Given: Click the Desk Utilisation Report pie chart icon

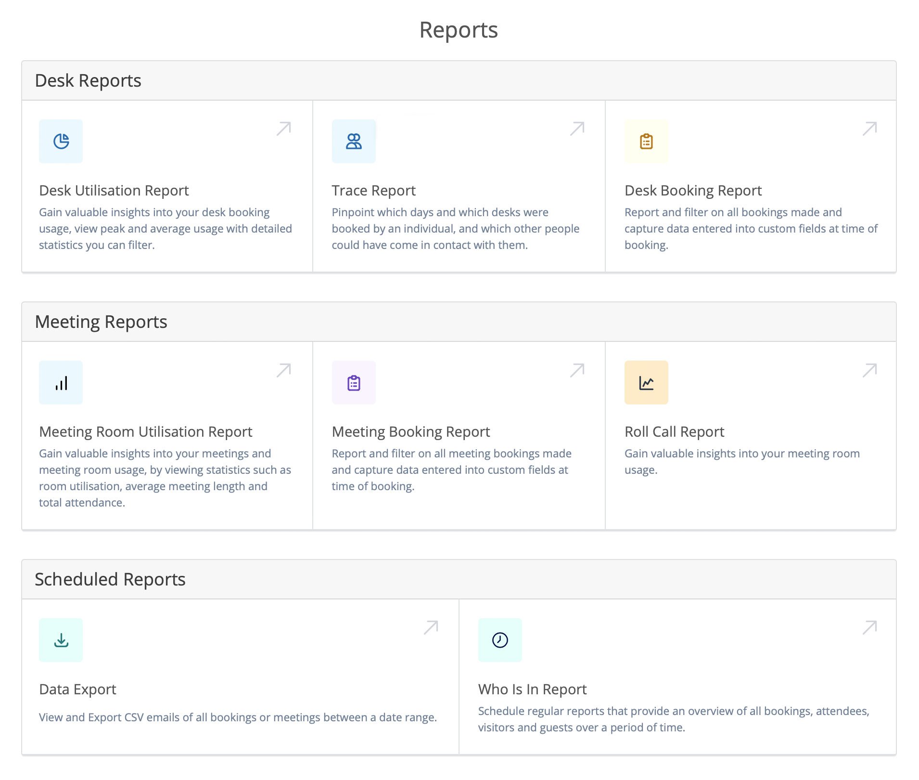Looking at the screenshot, I should (x=61, y=141).
